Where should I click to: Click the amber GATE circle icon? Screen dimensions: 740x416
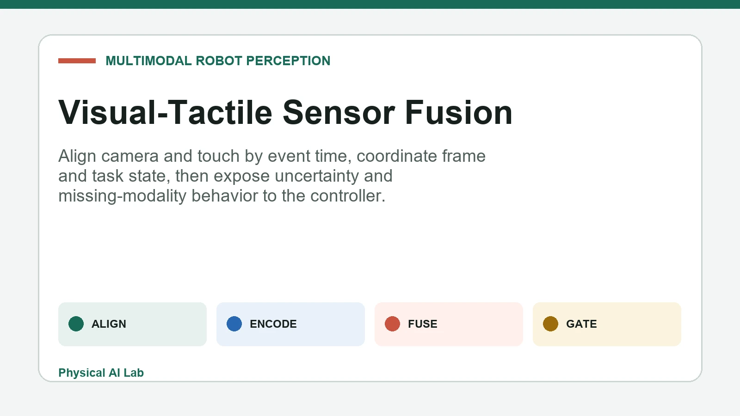(x=550, y=324)
